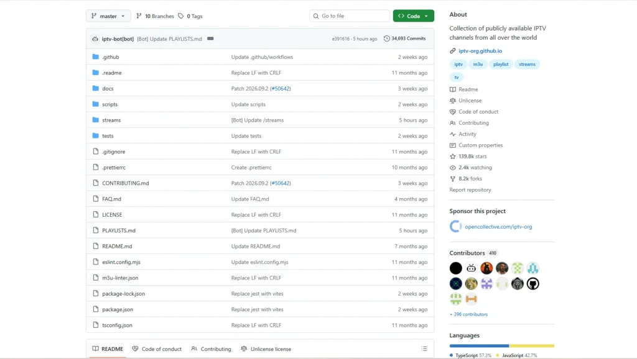637x359 pixels.
Task: Click the TypeScript 57.3% language link
Action: point(470,355)
